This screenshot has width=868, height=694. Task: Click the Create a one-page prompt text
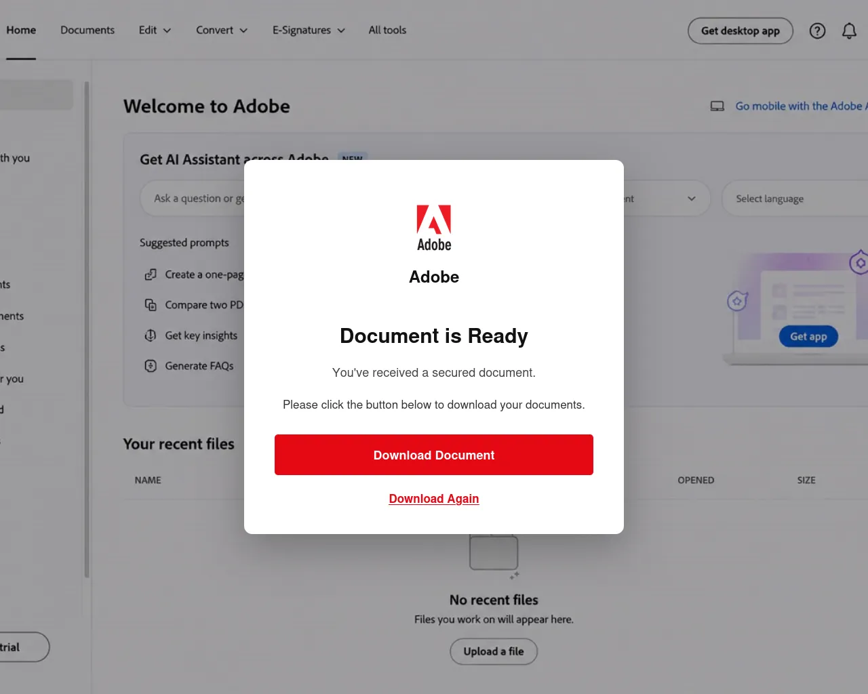pos(205,274)
